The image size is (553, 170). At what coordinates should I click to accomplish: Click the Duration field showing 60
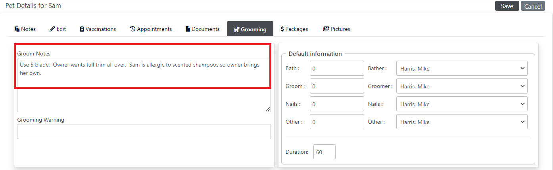pyautogui.click(x=325, y=152)
